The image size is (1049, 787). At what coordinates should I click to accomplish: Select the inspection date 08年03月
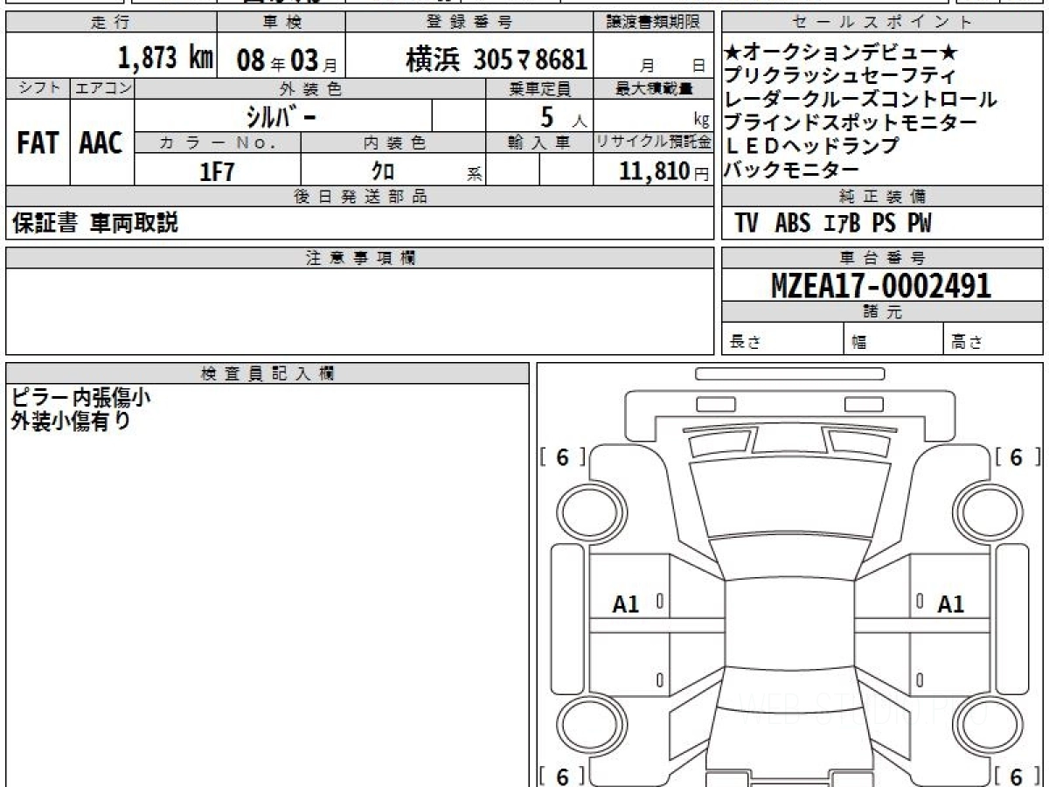pos(286,61)
